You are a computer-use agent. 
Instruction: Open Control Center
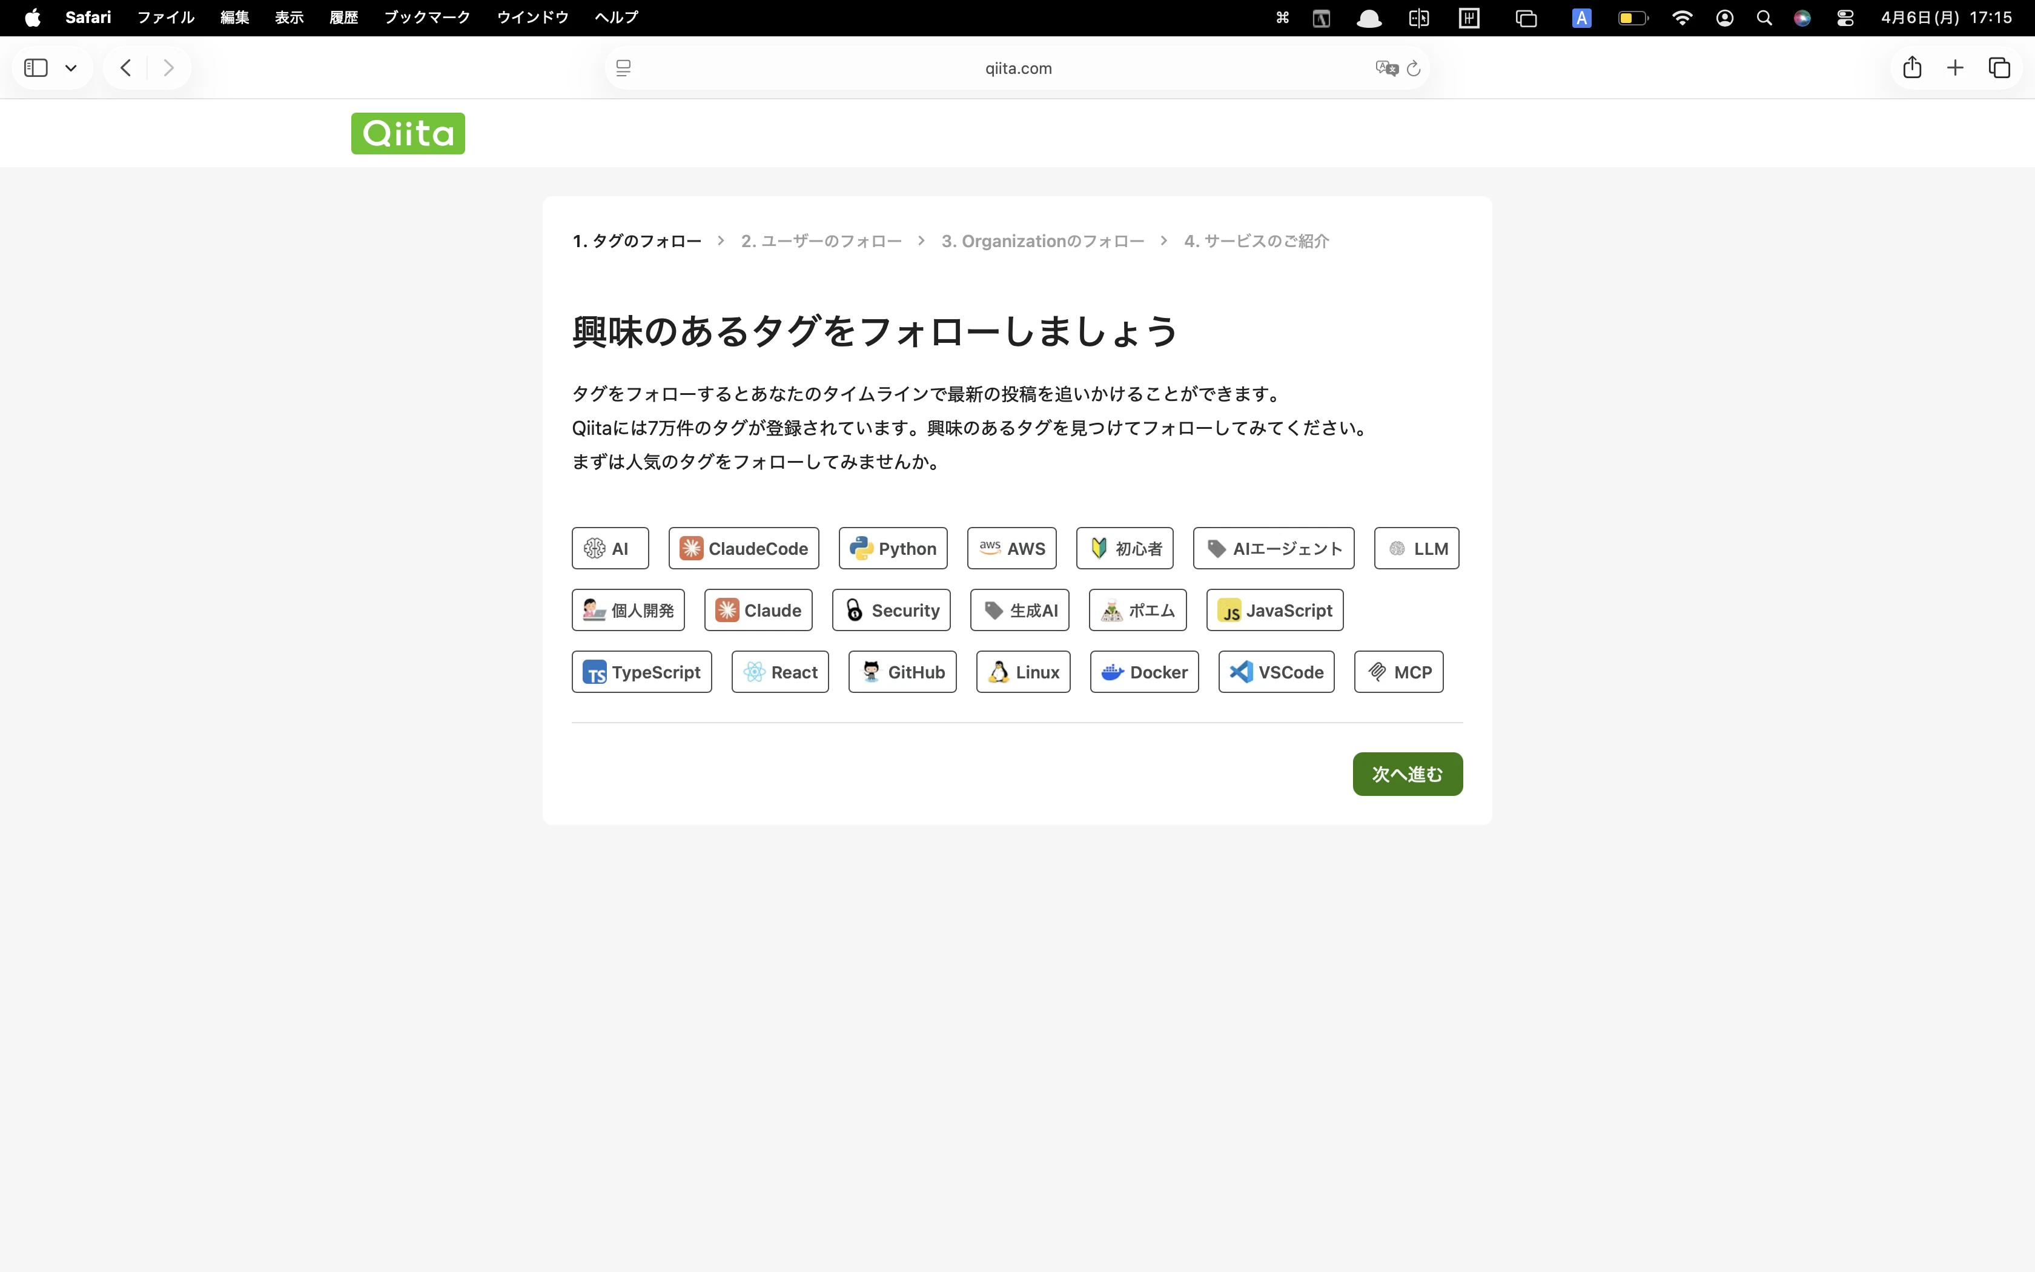click(x=1846, y=18)
